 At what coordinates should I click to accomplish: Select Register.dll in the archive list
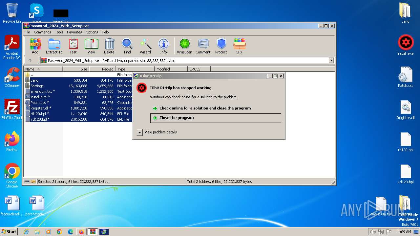tap(79, 108)
